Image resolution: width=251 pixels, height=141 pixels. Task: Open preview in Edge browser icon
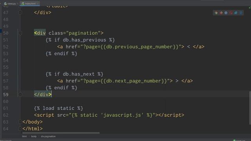point(241,13)
